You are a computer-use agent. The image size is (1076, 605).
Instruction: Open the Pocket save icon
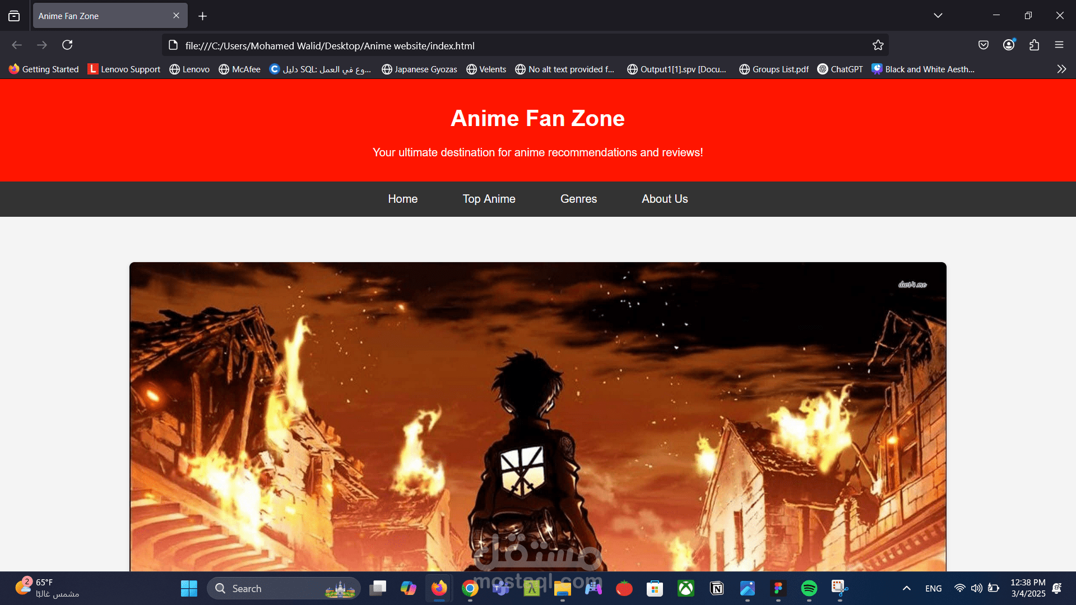coord(983,45)
